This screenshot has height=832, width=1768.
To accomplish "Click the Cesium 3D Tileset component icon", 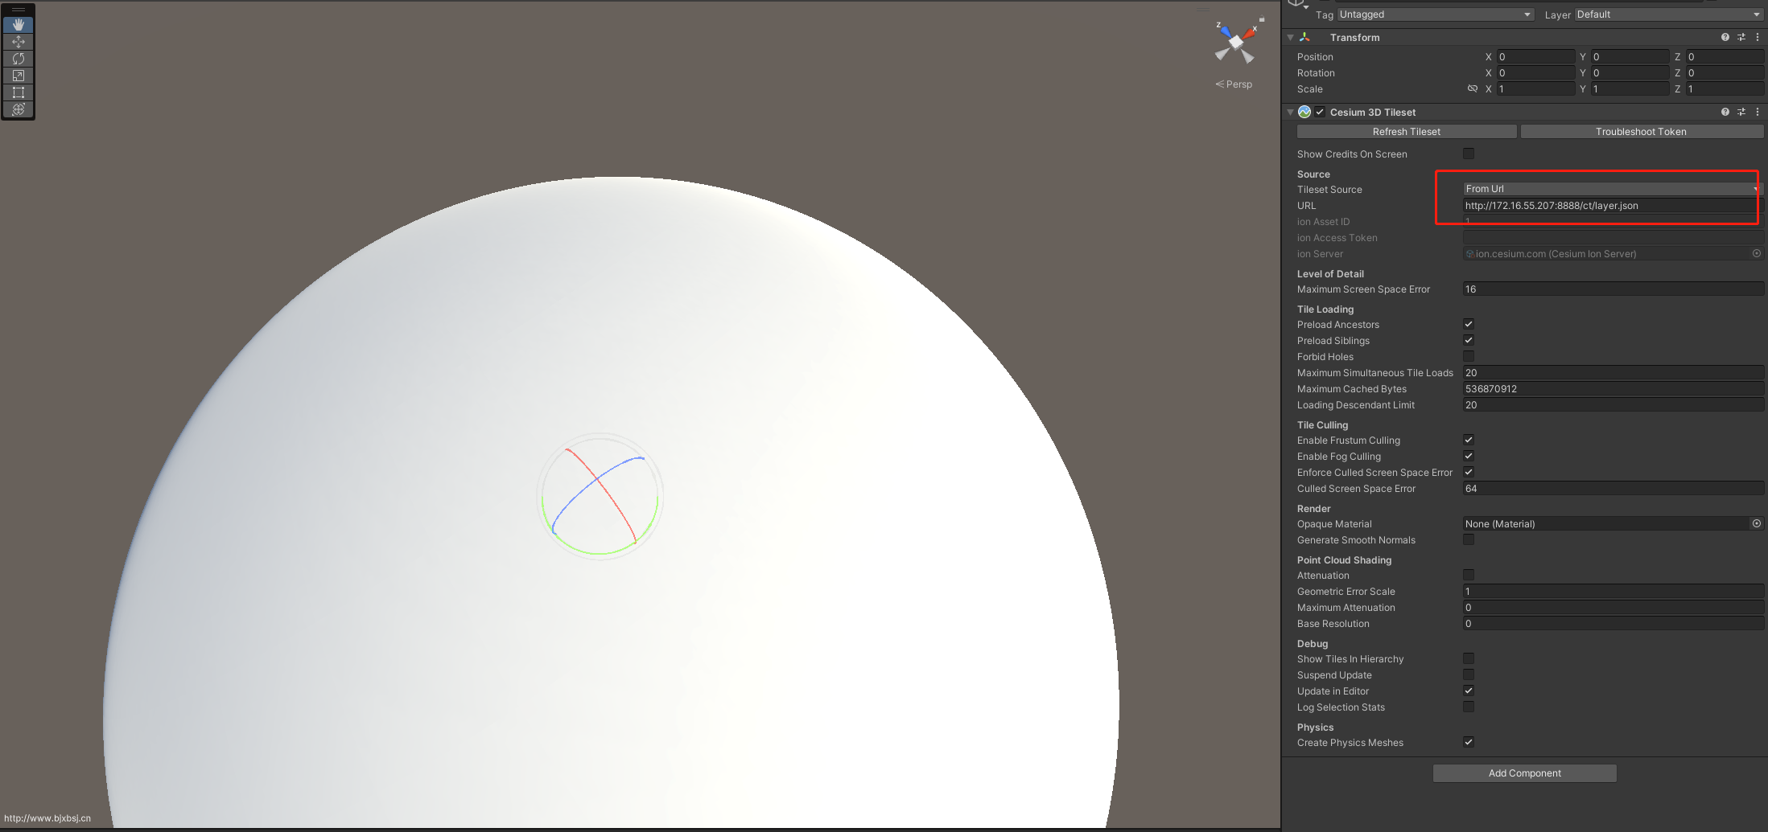I will (x=1304, y=112).
